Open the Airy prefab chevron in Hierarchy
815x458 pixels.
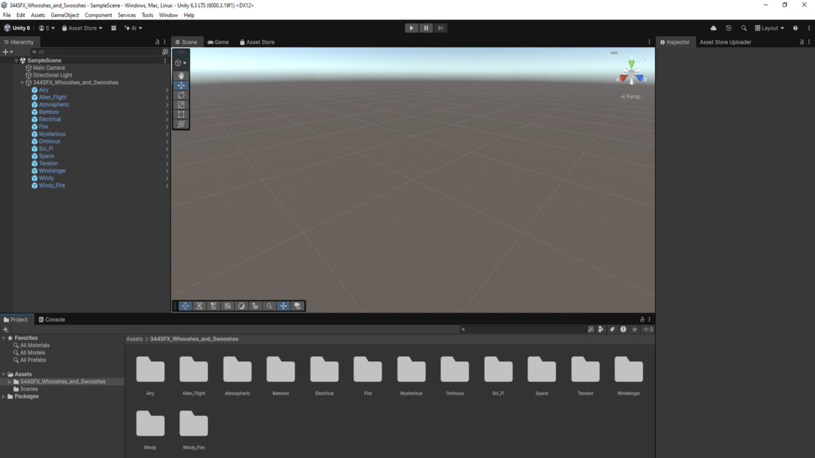pos(167,90)
